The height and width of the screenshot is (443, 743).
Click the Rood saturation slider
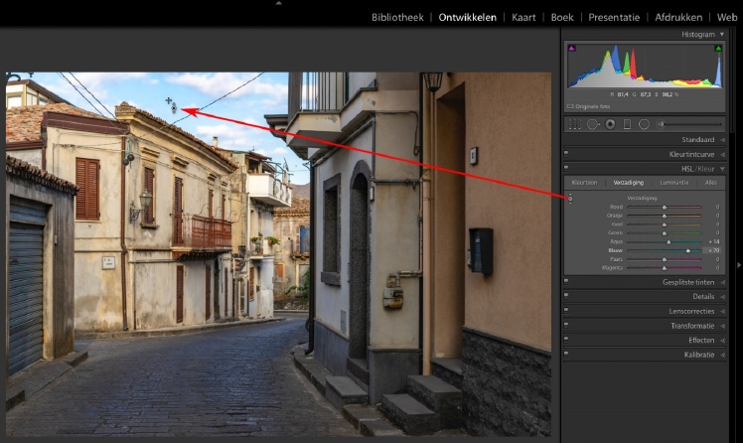point(664,207)
